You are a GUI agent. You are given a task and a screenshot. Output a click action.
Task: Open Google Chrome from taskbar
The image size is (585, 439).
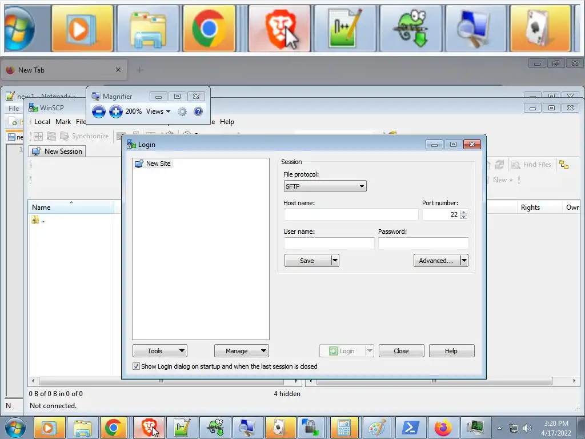point(114,428)
